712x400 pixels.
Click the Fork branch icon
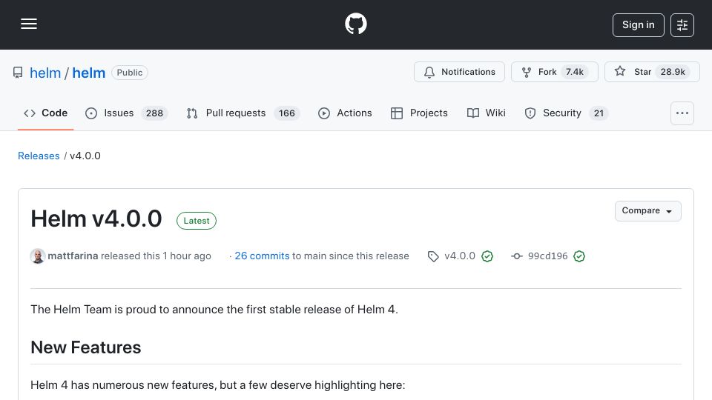(x=527, y=73)
